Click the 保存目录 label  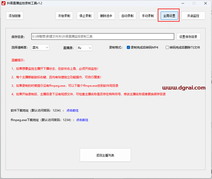(x=18, y=37)
